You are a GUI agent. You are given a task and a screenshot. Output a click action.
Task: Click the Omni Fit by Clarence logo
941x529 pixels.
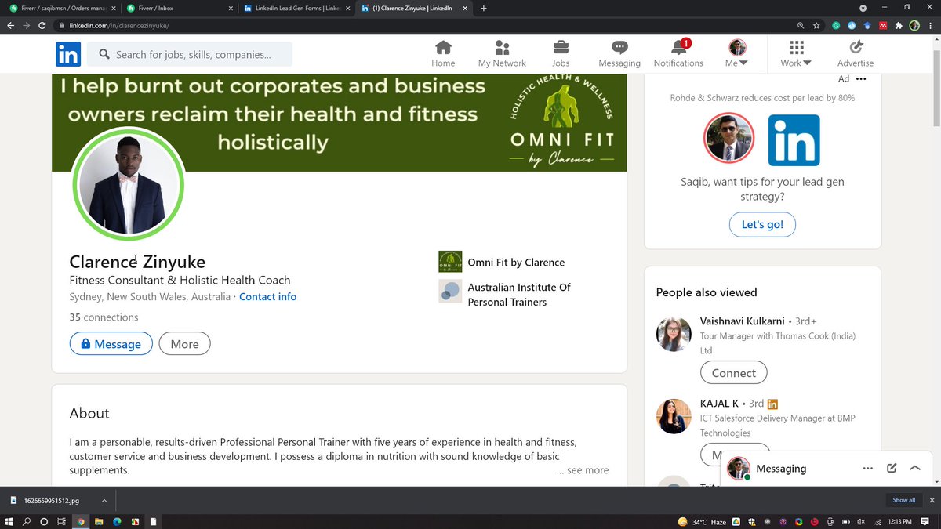[x=450, y=262]
